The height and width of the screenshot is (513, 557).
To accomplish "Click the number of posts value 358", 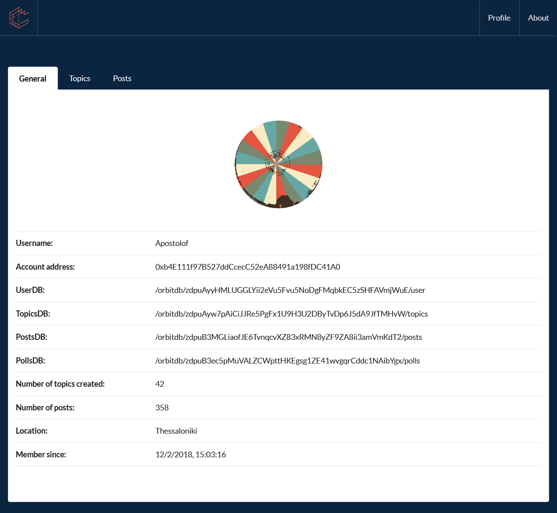I will (x=162, y=408).
